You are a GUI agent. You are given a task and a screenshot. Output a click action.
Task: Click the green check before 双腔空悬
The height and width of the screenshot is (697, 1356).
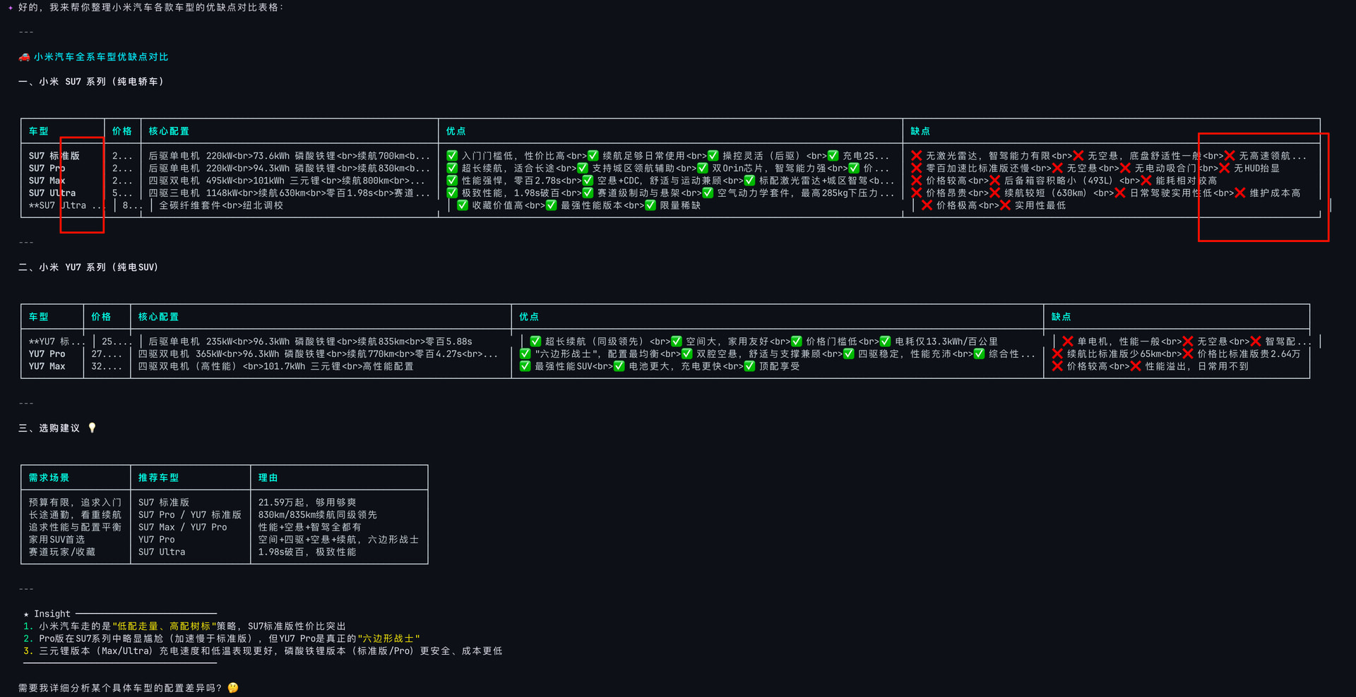pos(687,354)
